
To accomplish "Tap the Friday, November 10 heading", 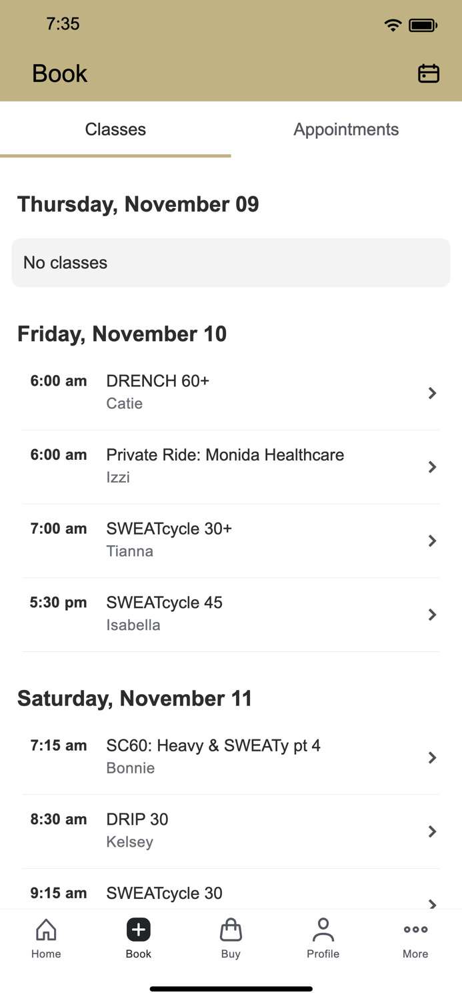I will click(x=122, y=334).
